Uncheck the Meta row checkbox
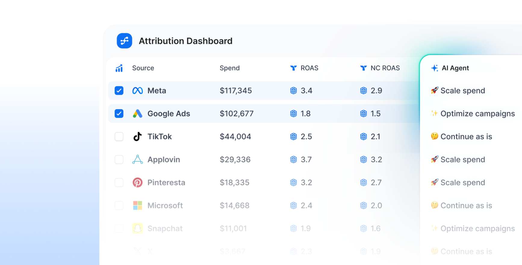The width and height of the screenshot is (522, 265). 119,91
